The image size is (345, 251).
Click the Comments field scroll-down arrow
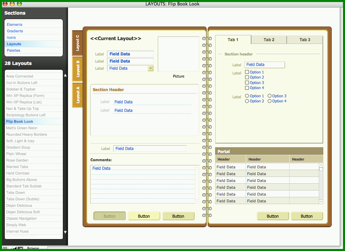(197, 201)
